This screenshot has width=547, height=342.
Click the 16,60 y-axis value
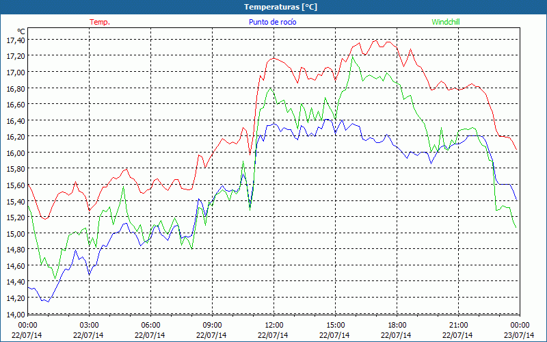point(16,105)
